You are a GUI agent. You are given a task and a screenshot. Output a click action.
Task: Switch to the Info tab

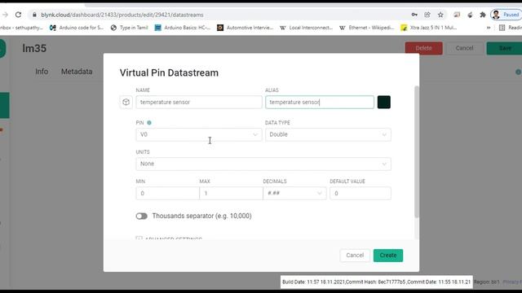pyautogui.click(x=42, y=72)
